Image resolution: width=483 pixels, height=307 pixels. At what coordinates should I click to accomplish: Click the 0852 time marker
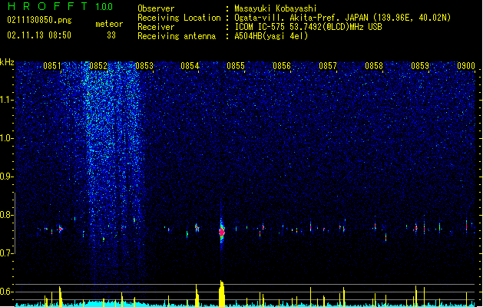[98, 66]
